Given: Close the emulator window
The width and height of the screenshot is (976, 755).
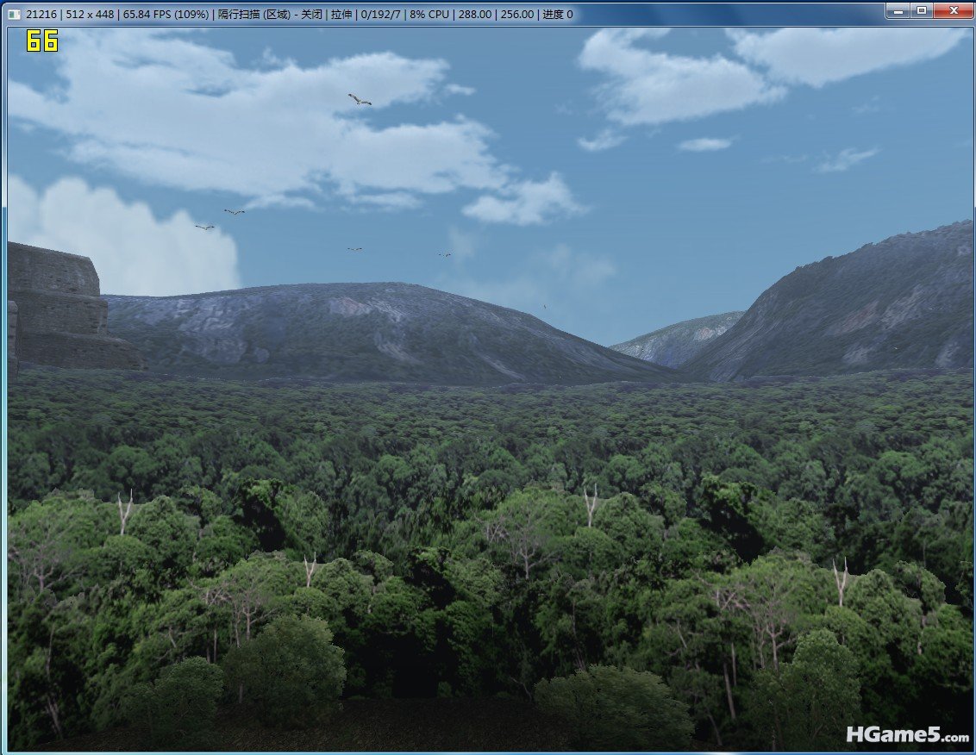Looking at the screenshot, I should pyautogui.click(x=953, y=10).
